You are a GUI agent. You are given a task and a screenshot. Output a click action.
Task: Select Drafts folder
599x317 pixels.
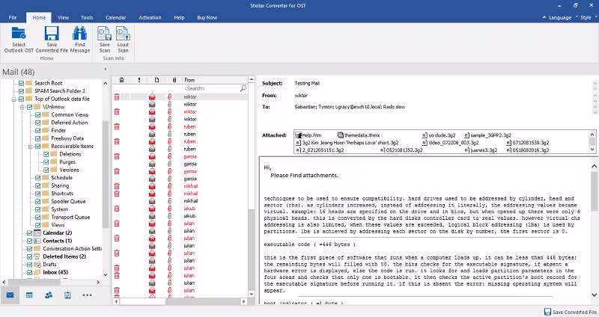[x=49, y=265]
